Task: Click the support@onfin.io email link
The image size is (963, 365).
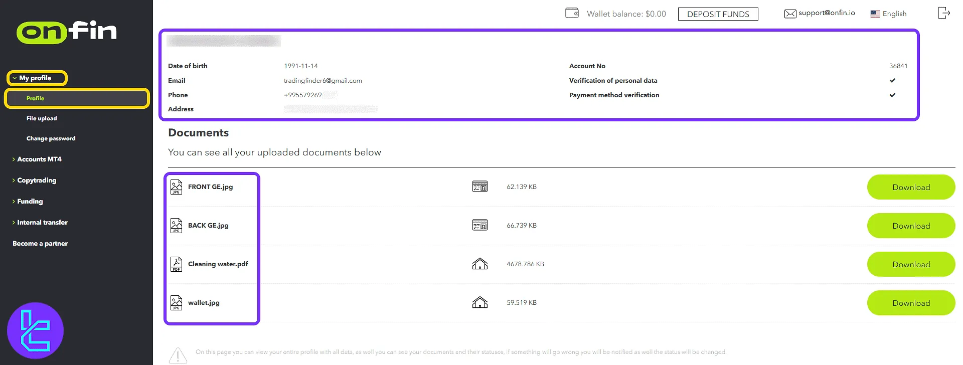Action: coord(827,13)
